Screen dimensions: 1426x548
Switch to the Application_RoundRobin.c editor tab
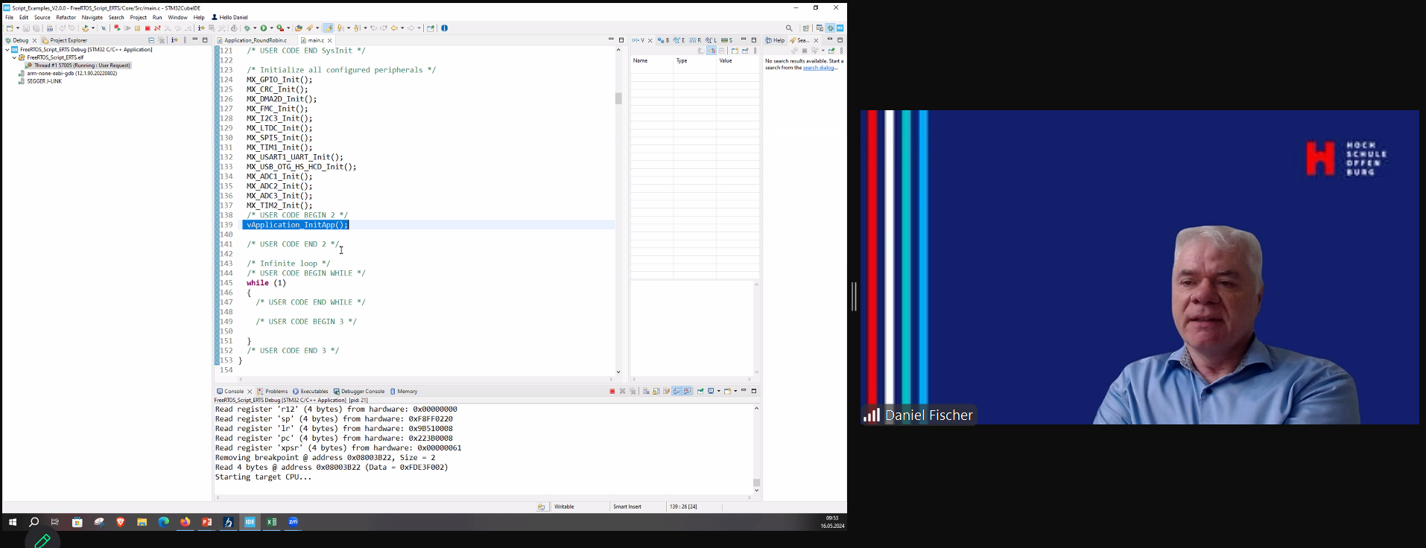point(255,40)
